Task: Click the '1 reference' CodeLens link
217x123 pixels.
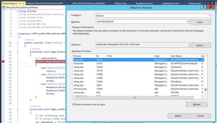Action: coord(29,40)
